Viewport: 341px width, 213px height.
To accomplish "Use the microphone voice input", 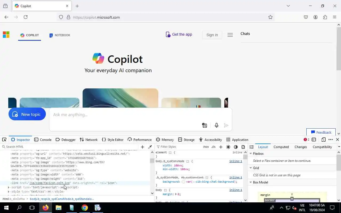I will tap(216, 125).
